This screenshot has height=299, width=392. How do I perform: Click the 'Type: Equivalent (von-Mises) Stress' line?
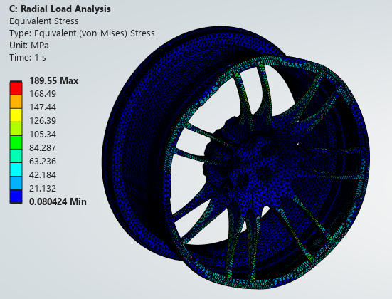click(x=82, y=33)
